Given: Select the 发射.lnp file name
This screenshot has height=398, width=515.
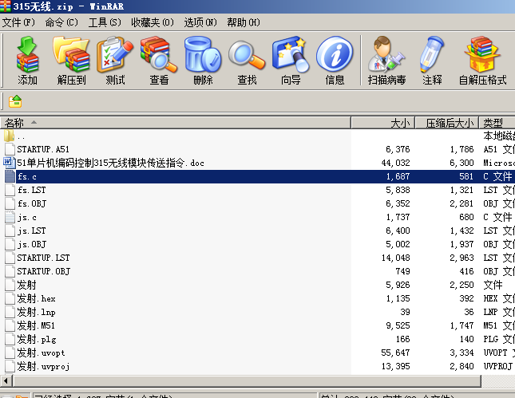Looking at the screenshot, I should coord(36,312).
